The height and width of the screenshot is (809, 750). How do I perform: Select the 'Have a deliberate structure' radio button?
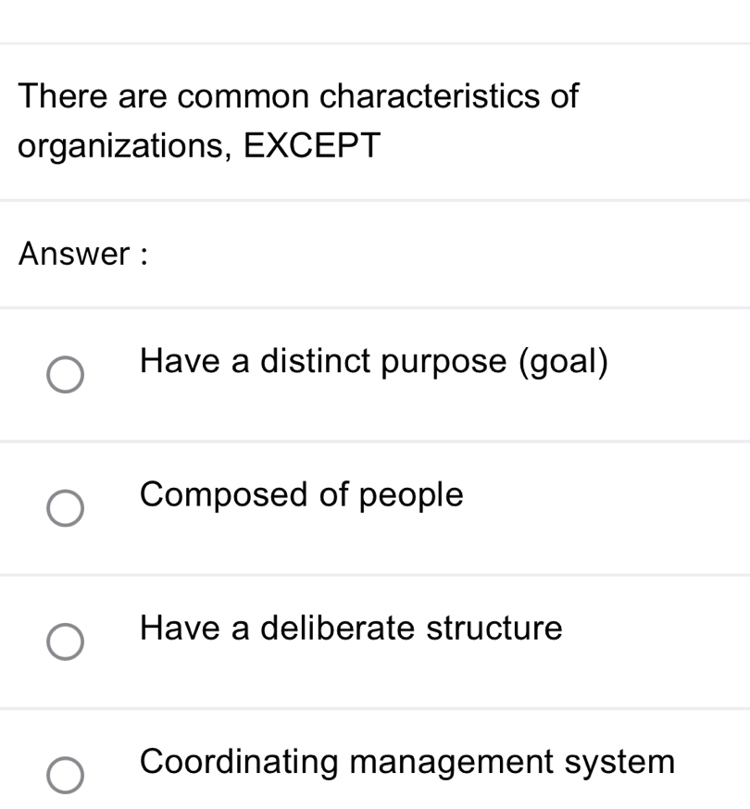pyautogui.click(x=66, y=641)
